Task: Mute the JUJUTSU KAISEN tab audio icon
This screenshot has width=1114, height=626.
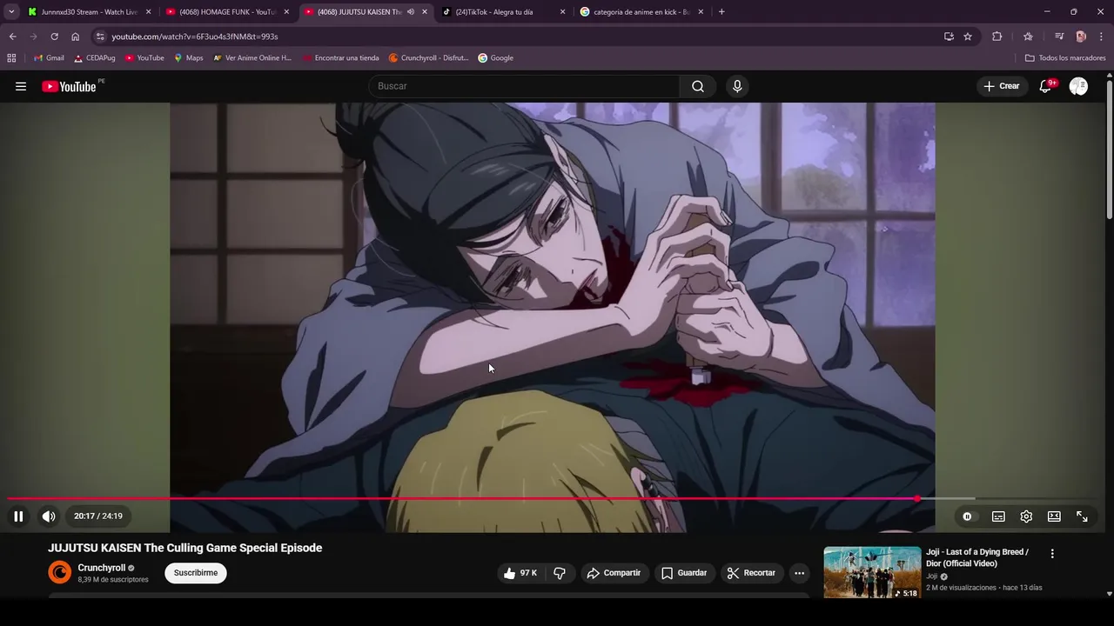Action: click(x=411, y=12)
